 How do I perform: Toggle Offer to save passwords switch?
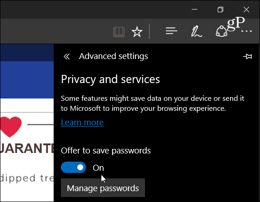tap(73, 168)
